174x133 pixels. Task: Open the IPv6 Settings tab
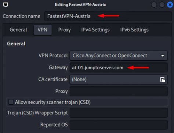(x=134, y=30)
